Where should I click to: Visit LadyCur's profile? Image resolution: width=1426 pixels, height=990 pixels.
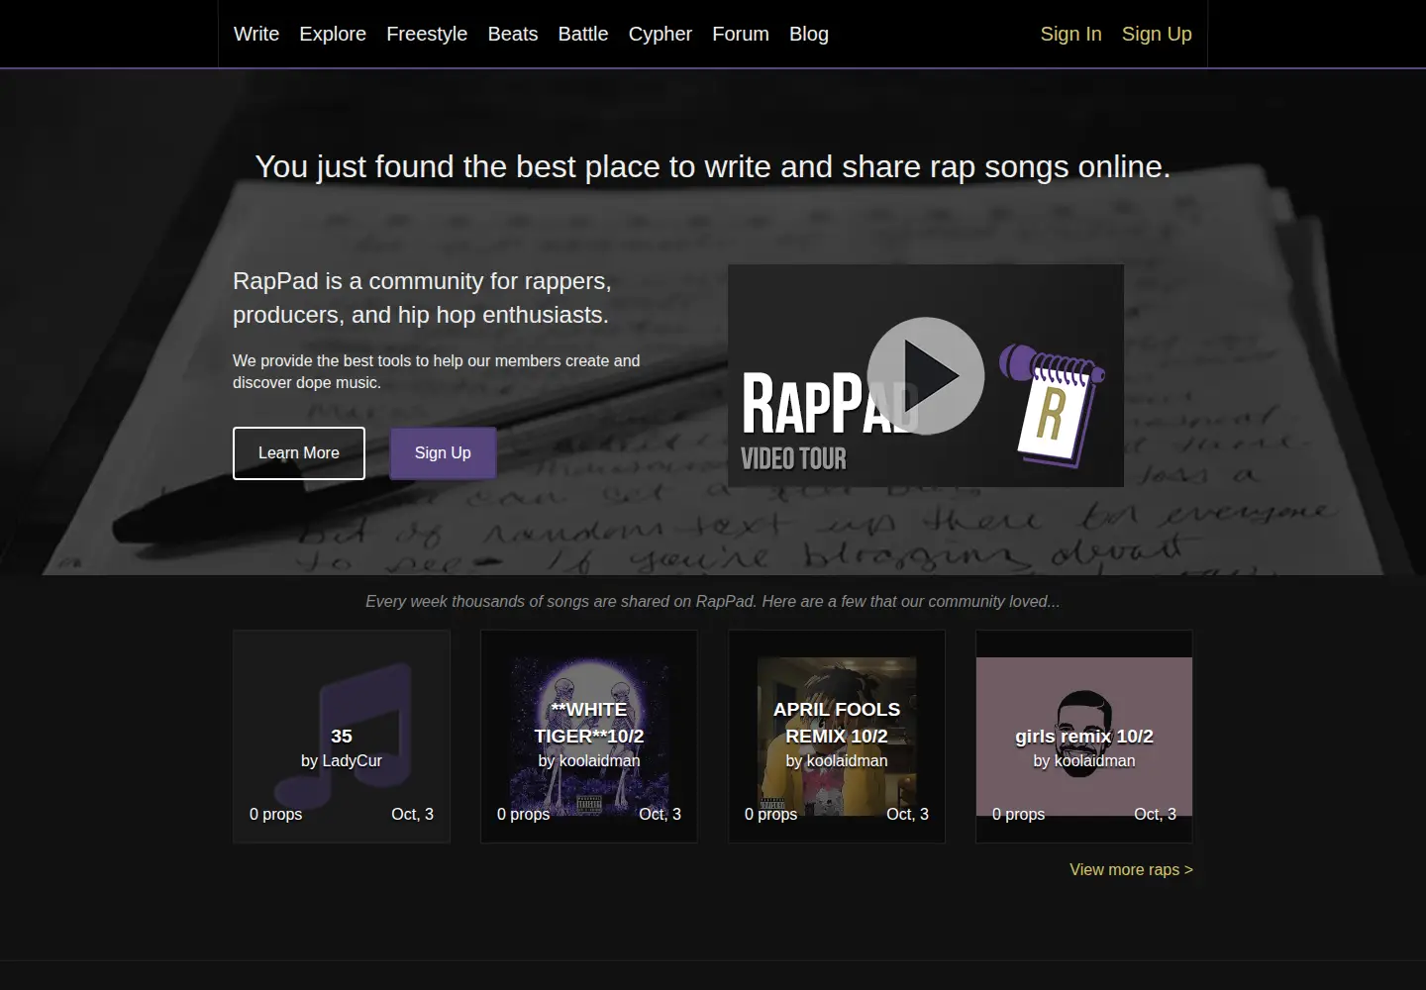point(354,761)
